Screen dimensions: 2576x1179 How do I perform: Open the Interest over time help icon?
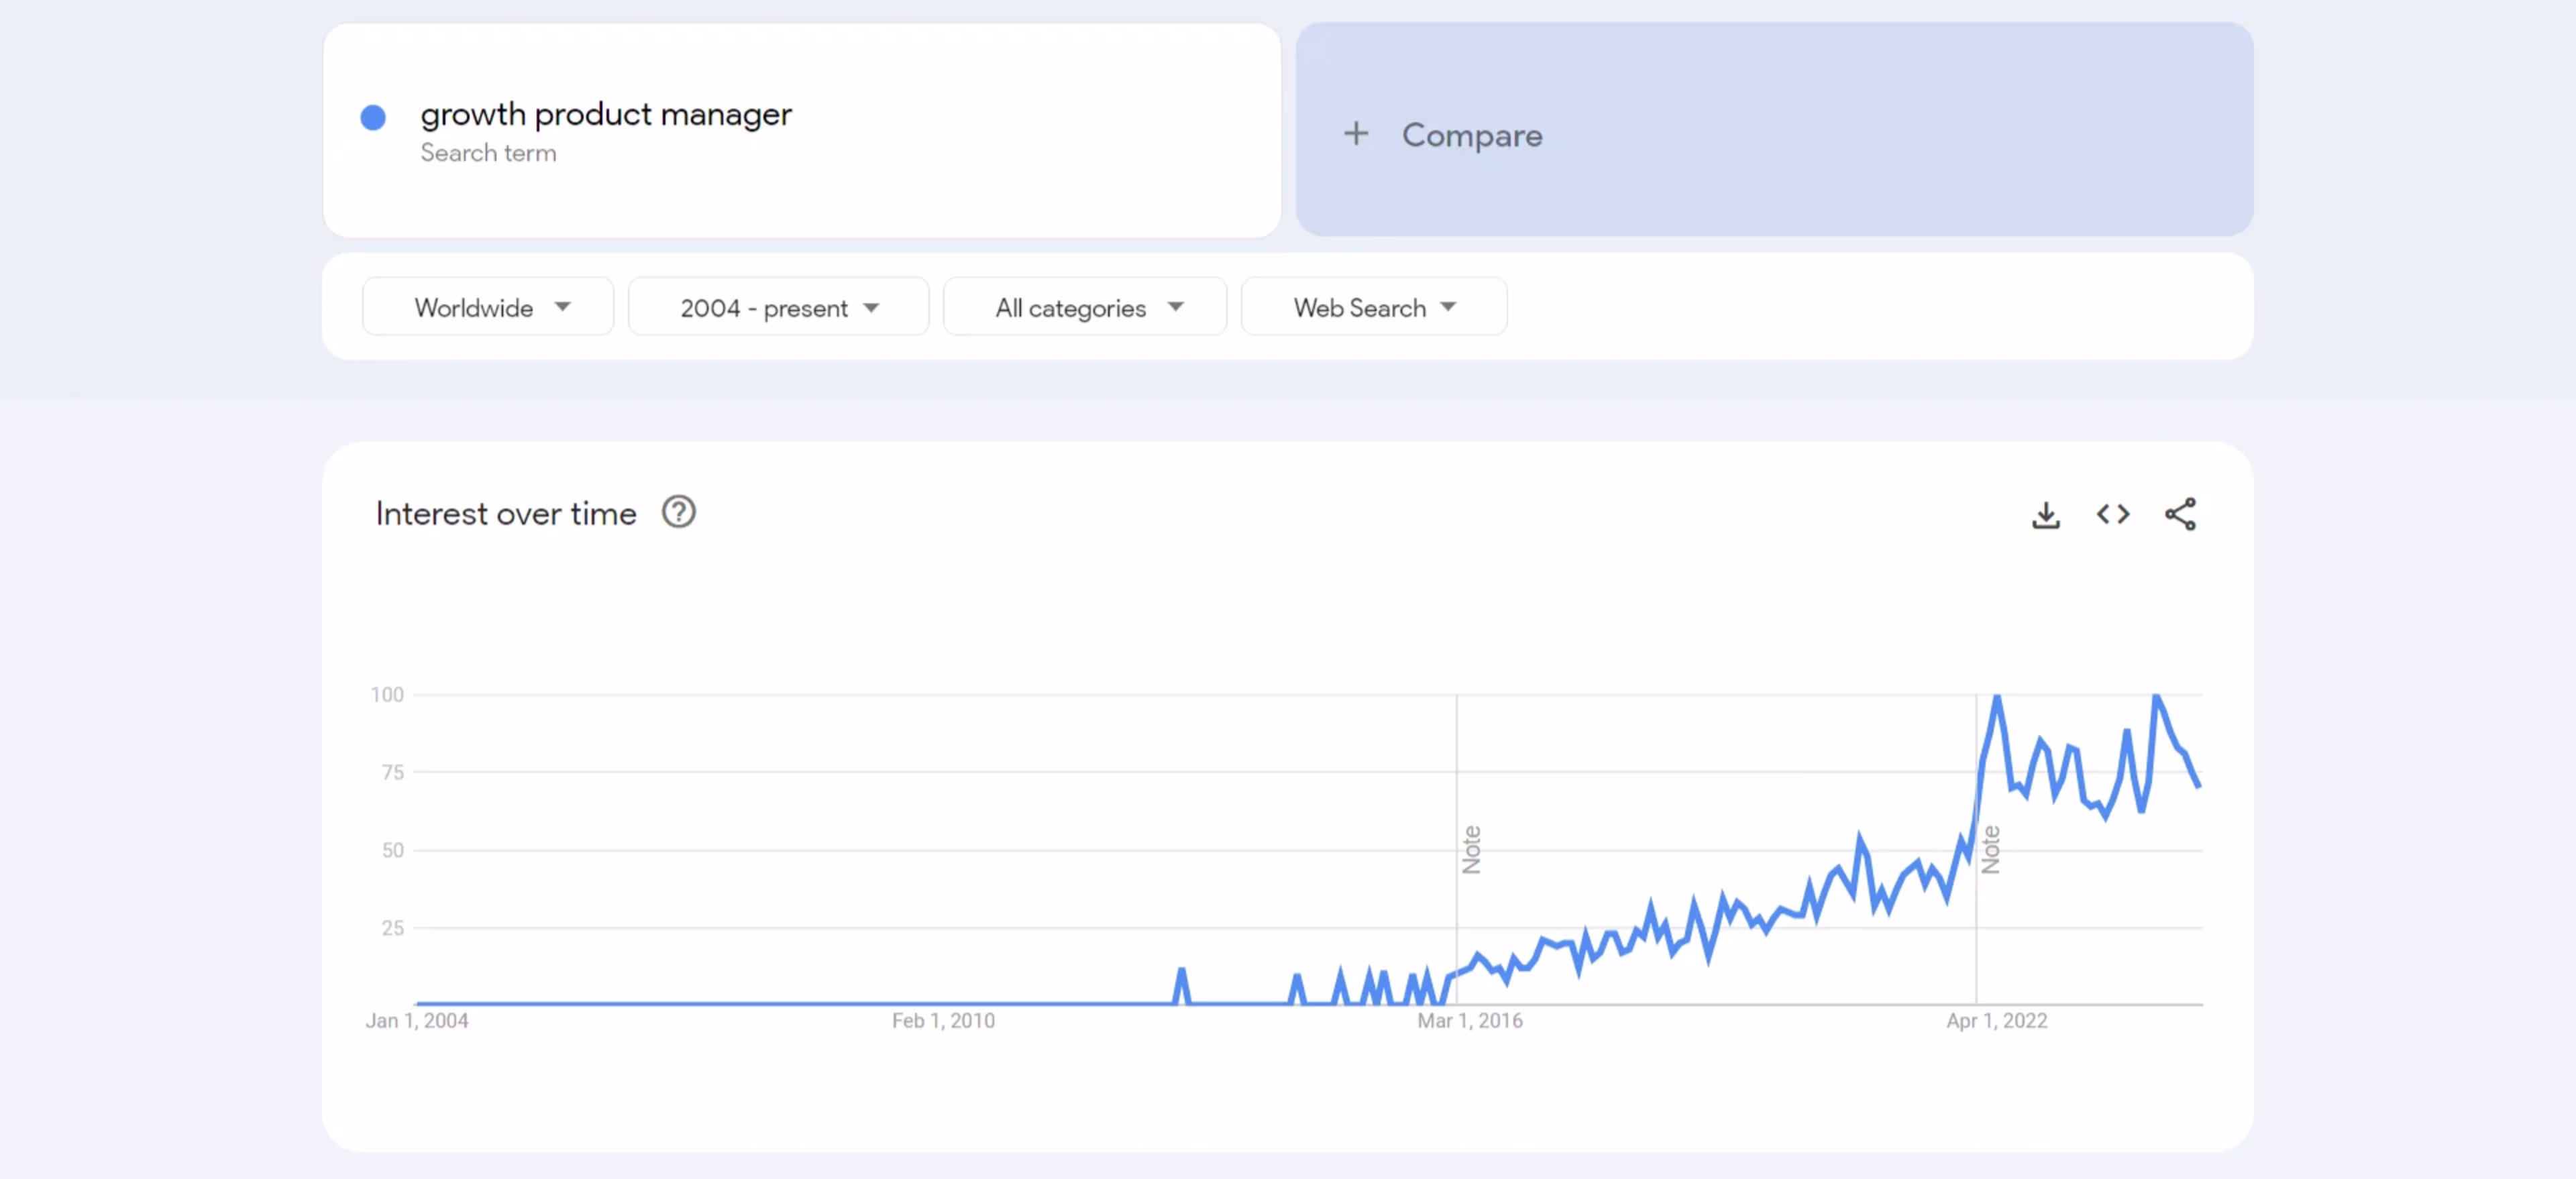[678, 513]
